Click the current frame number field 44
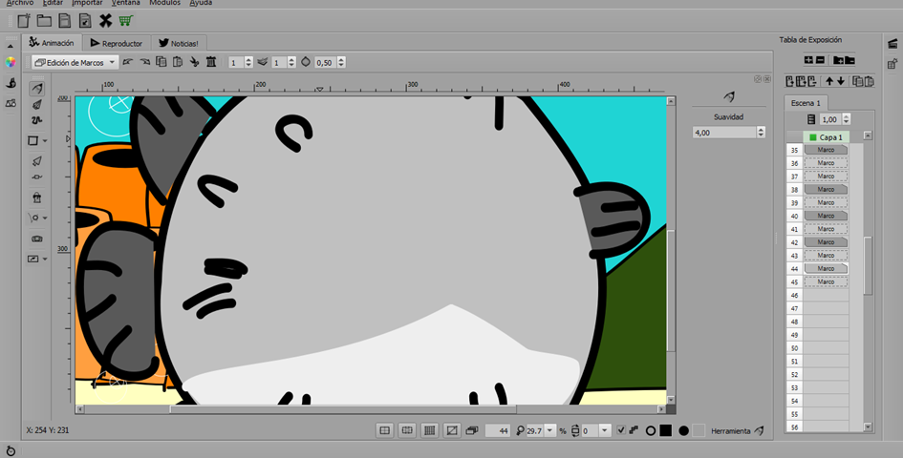This screenshot has height=458, width=903. point(498,430)
